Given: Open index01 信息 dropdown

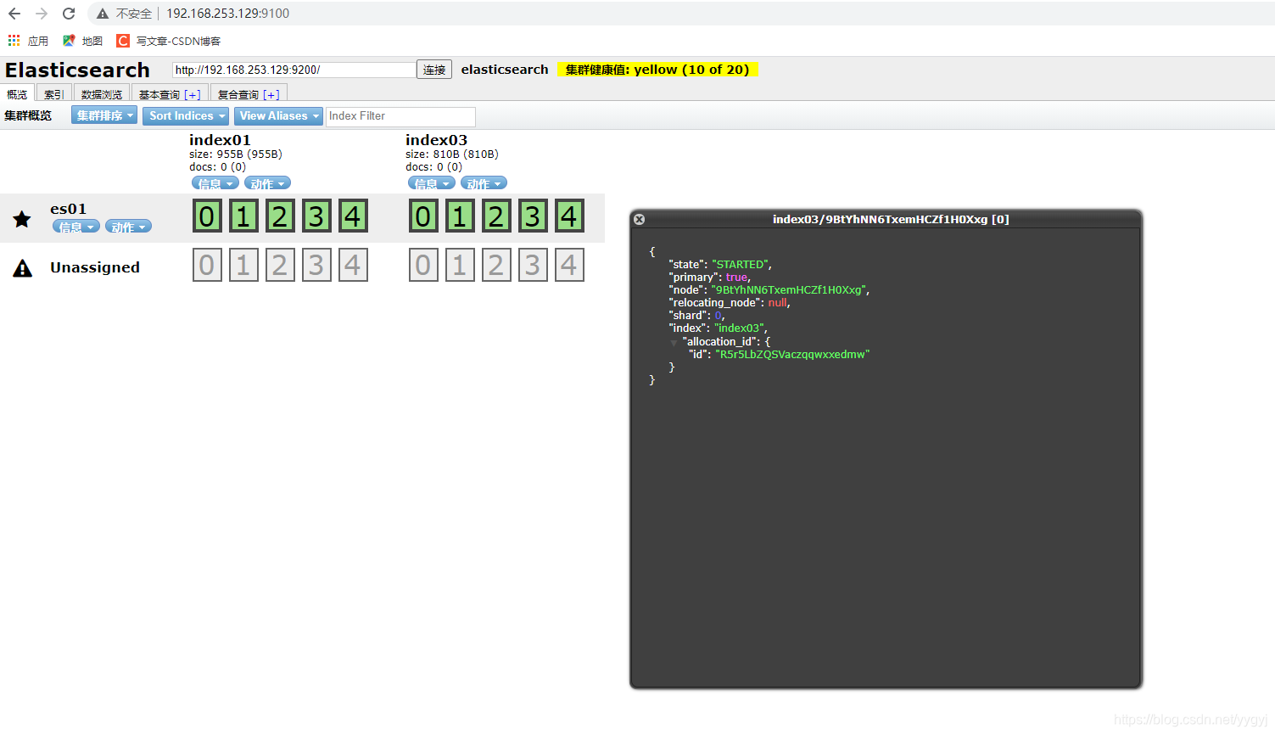Looking at the screenshot, I should pyautogui.click(x=215, y=183).
